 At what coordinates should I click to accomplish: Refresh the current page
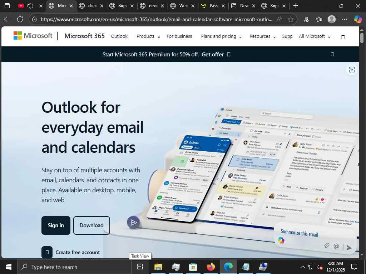point(20,19)
